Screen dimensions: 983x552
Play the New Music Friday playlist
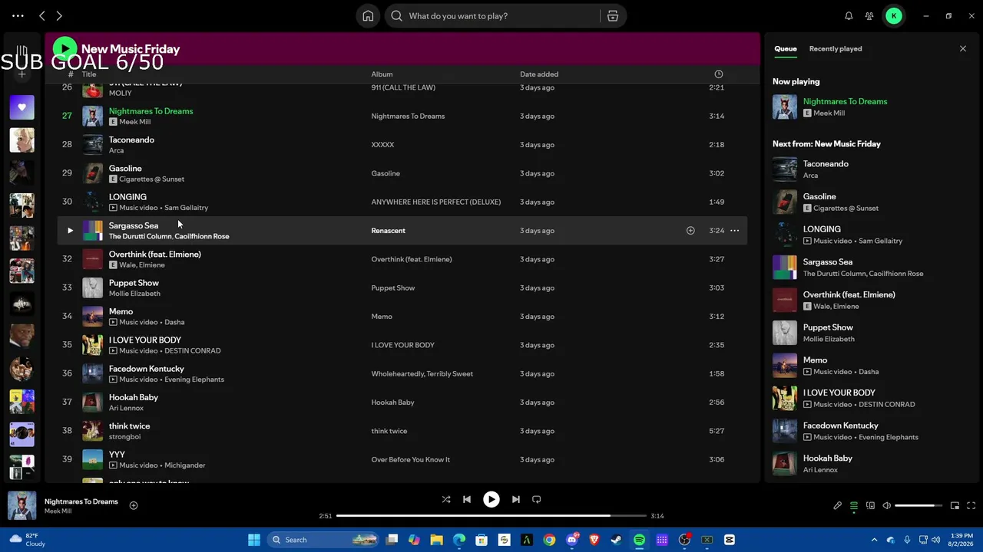click(x=65, y=49)
